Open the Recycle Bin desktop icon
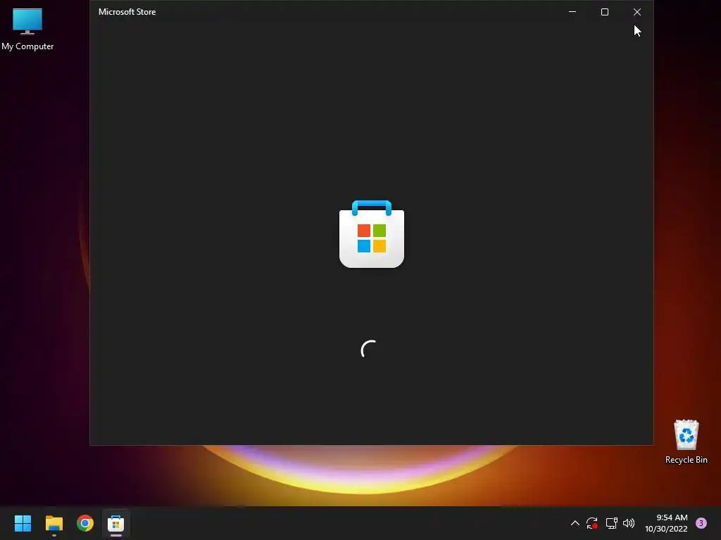 [686, 442]
